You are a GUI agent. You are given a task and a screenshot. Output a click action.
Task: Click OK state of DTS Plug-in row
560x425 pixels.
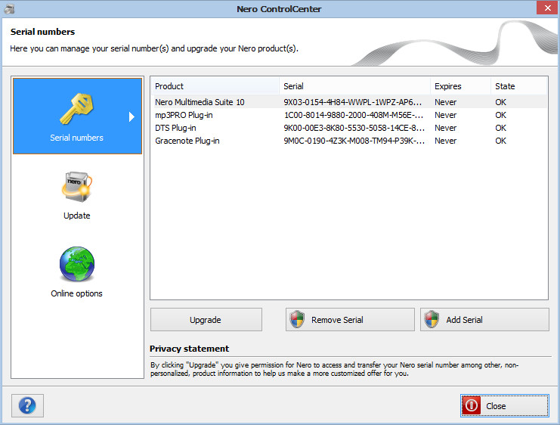point(501,128)
